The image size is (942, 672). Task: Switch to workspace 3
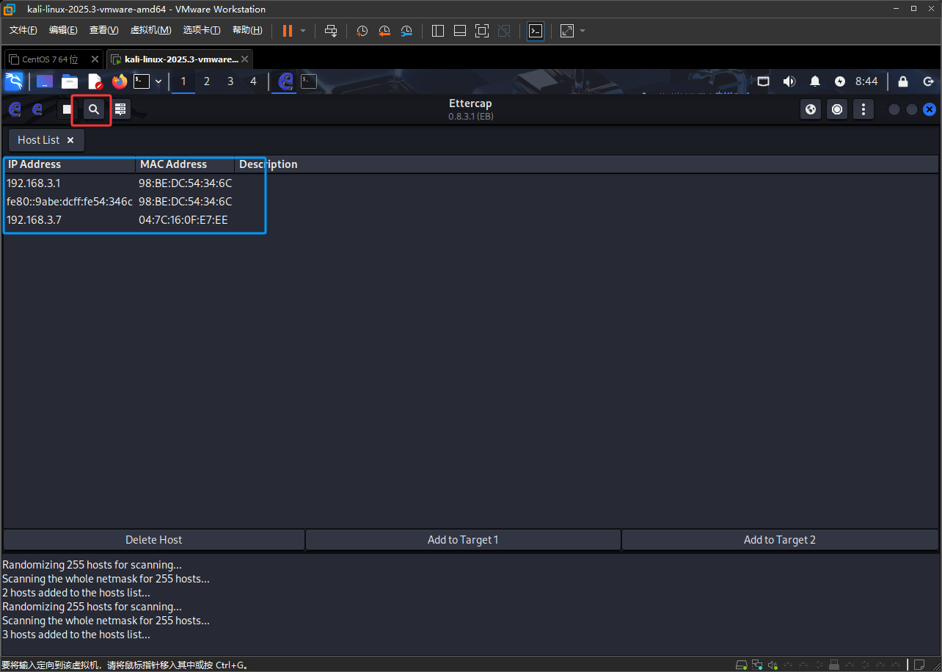click(x=230, y=81)
